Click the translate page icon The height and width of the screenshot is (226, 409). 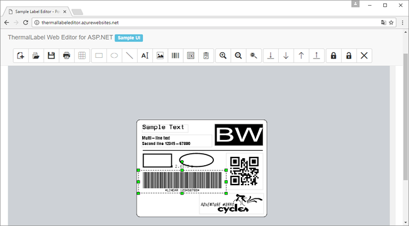[x=383, y=23]
